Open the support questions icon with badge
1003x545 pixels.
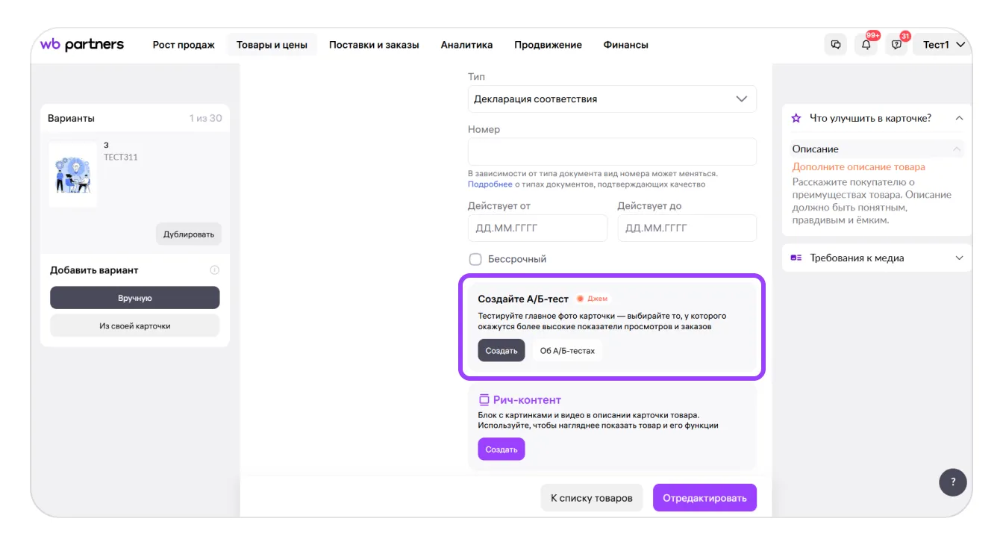point(896,45)
